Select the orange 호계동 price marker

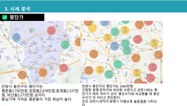[43, 72]
